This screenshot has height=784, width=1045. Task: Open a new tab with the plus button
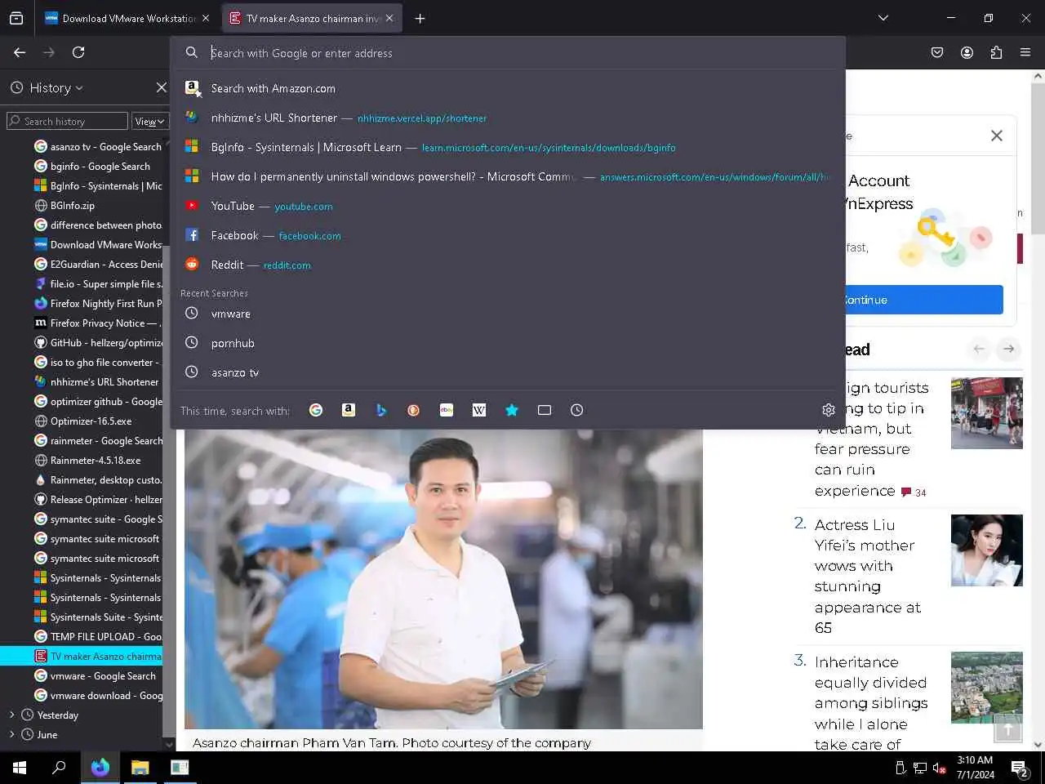coord(420,18)
